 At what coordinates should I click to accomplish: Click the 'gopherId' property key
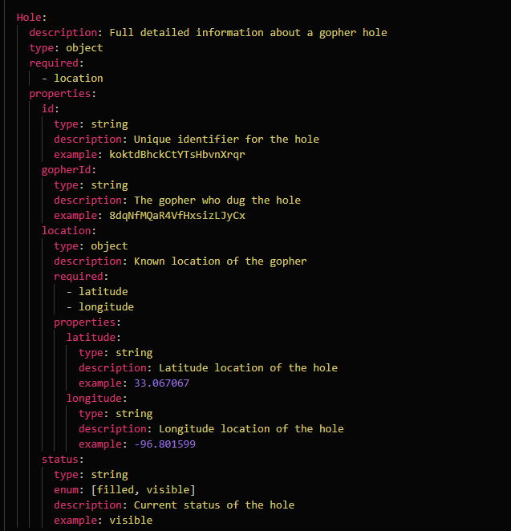67,170
